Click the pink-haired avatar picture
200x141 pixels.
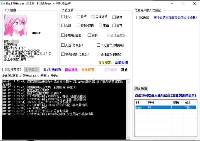[16, 25]
